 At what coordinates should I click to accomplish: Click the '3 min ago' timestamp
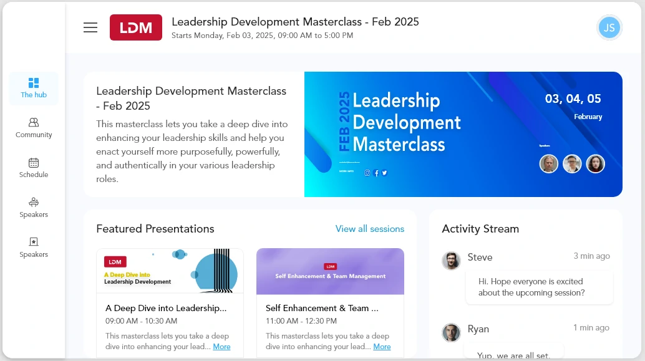592,256
